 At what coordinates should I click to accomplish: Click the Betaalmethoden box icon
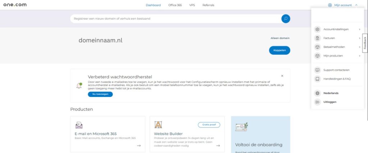click(317, 47)
